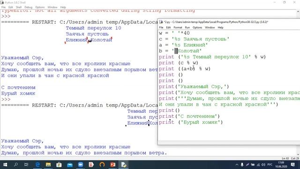Click 'Ln: 63' status bar indicator
This screenshot has width=300, height=169.
(285, 158)
